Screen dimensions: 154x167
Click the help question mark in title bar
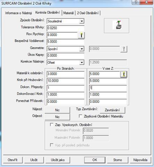click(136, 2)
